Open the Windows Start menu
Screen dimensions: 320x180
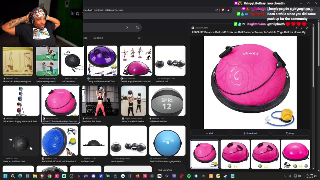(5, 176)
